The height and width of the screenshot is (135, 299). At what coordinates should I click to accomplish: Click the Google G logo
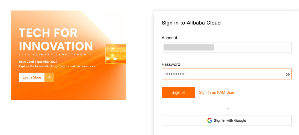tap(210, 120)
